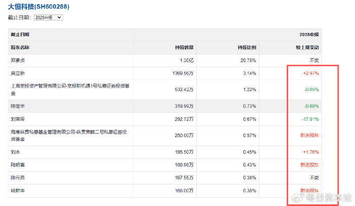
Task: Select shareholder 刘永 in the table
Action: point(15,152)
